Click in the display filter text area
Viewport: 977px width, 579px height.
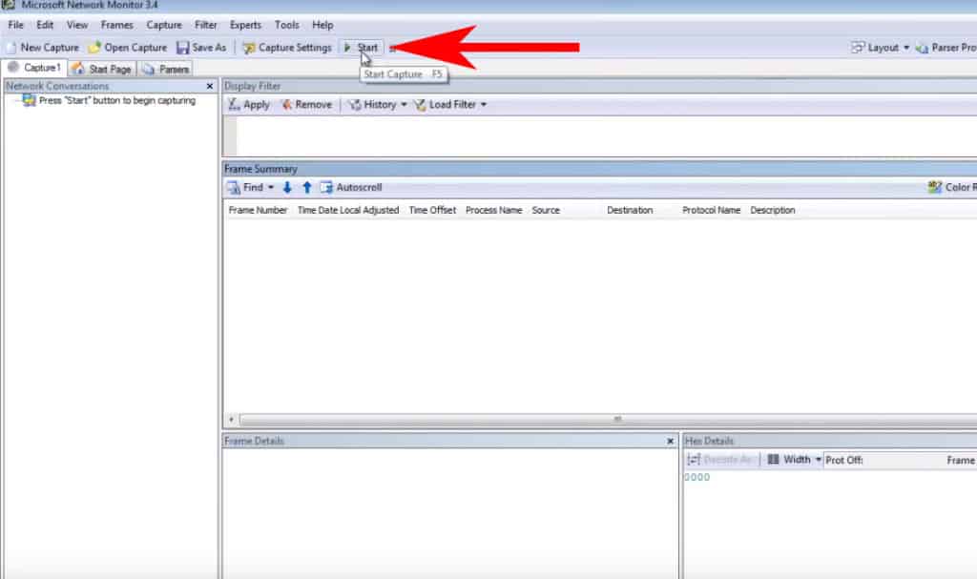click(x=606, y=135)
